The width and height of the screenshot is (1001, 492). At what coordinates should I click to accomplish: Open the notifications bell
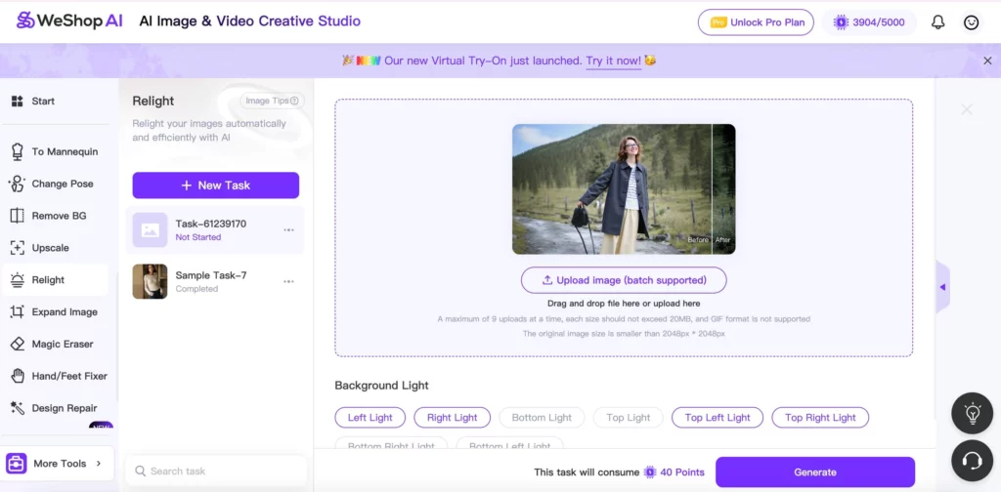coord(937,22)
